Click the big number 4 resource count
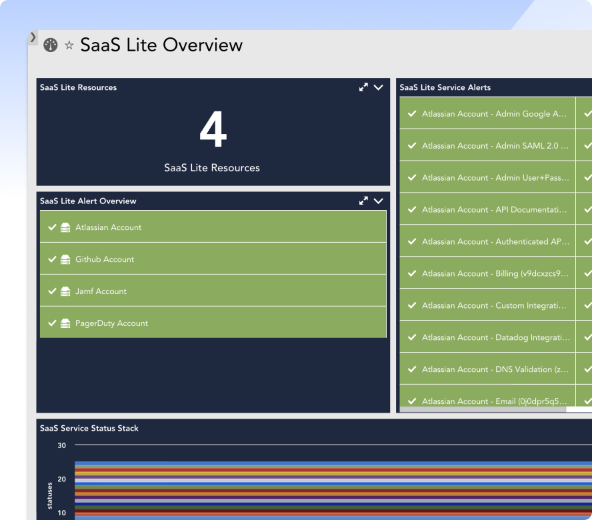 213,129
